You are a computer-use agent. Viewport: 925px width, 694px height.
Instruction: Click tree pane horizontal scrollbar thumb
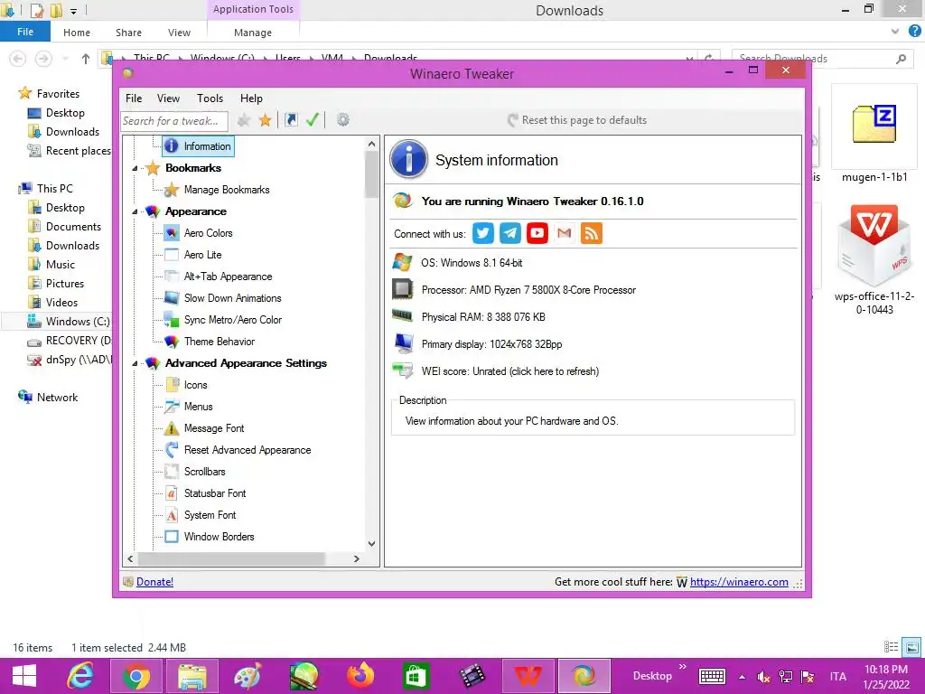tap(230, 558)
